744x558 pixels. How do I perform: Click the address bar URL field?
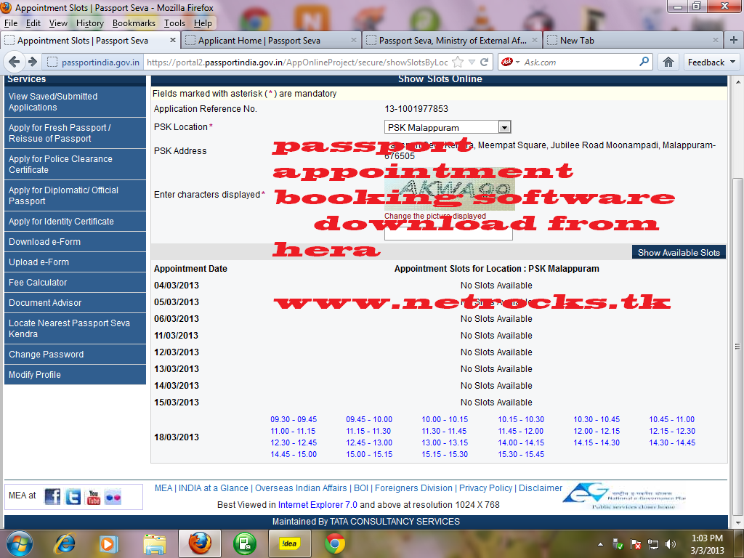pos(297,62)
